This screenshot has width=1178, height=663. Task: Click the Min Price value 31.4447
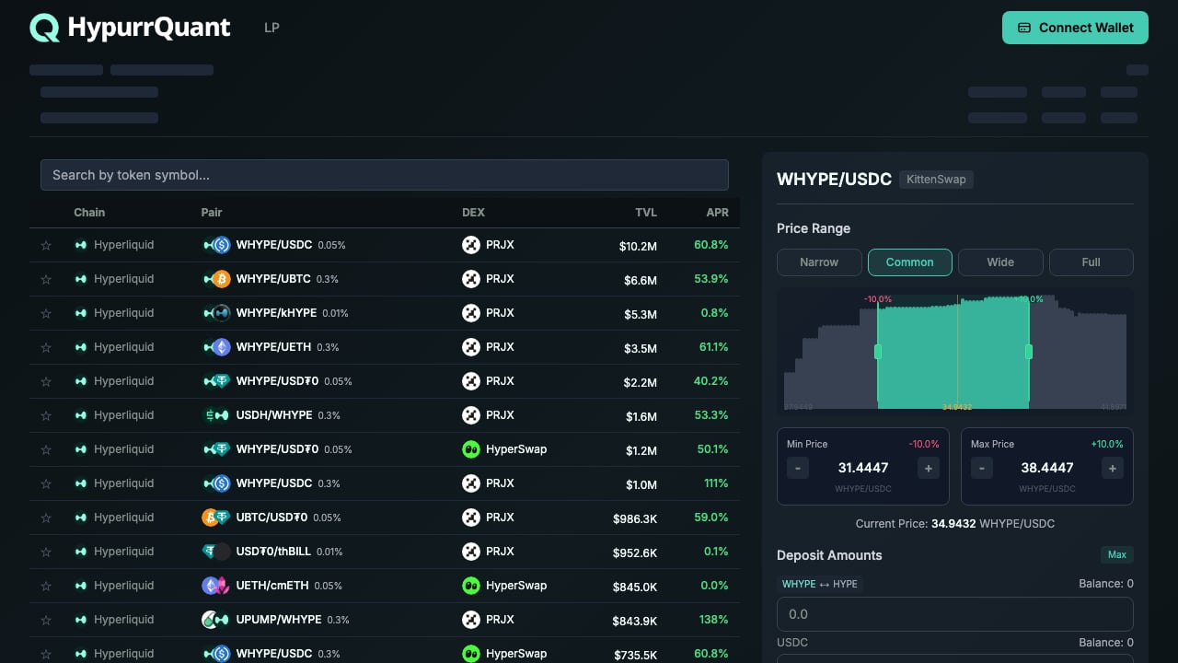863,468
